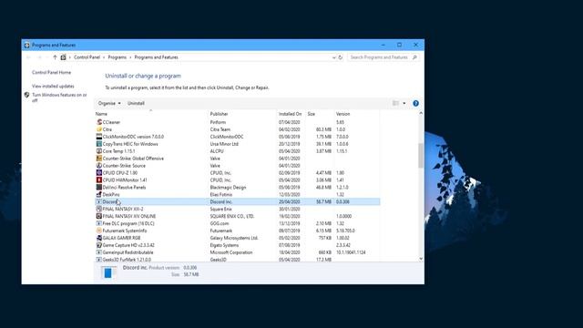
Task: Click the CCleaner program icon
Action: [x=99, y=122]
